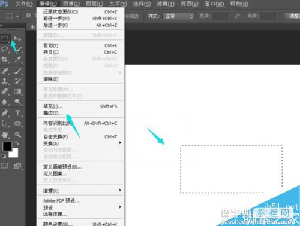Close the 编辑(E) menu
Image resolution: width=300 pixels, height=226 pixels.
coord(48,4)
